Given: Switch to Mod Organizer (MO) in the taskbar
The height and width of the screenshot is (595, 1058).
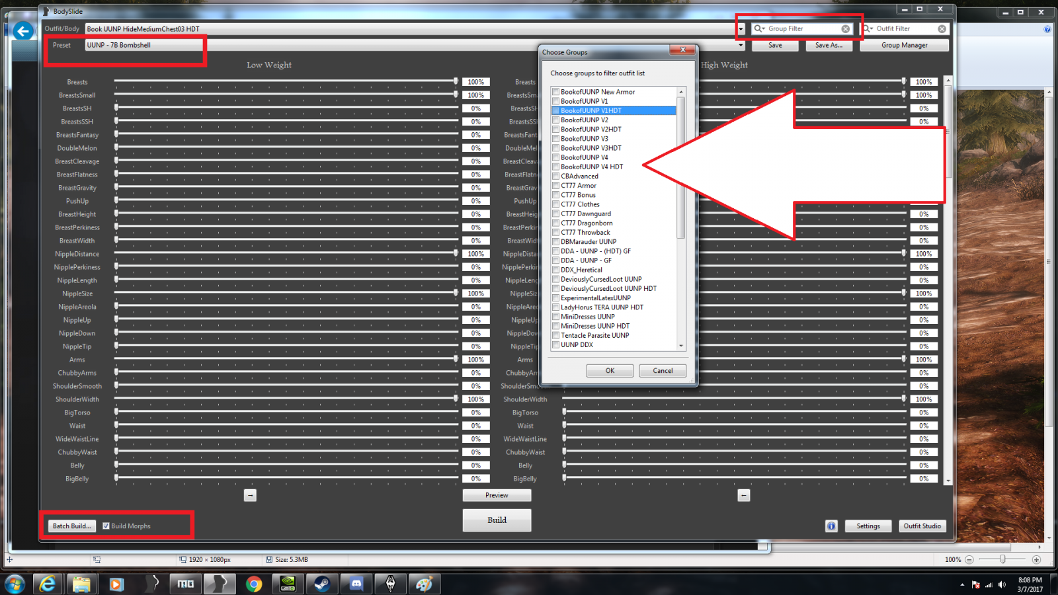Looking at the screenshot, I should (186, 584).
